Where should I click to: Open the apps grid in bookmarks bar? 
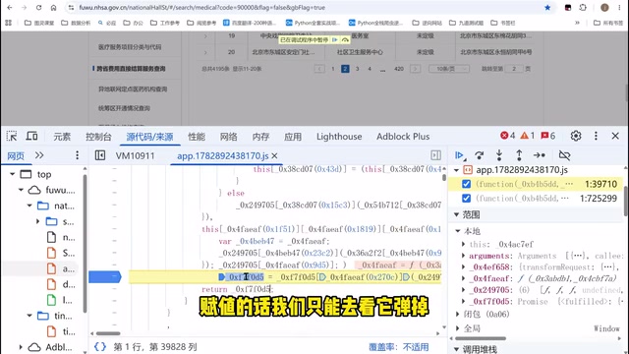click(x=9, y=23)
